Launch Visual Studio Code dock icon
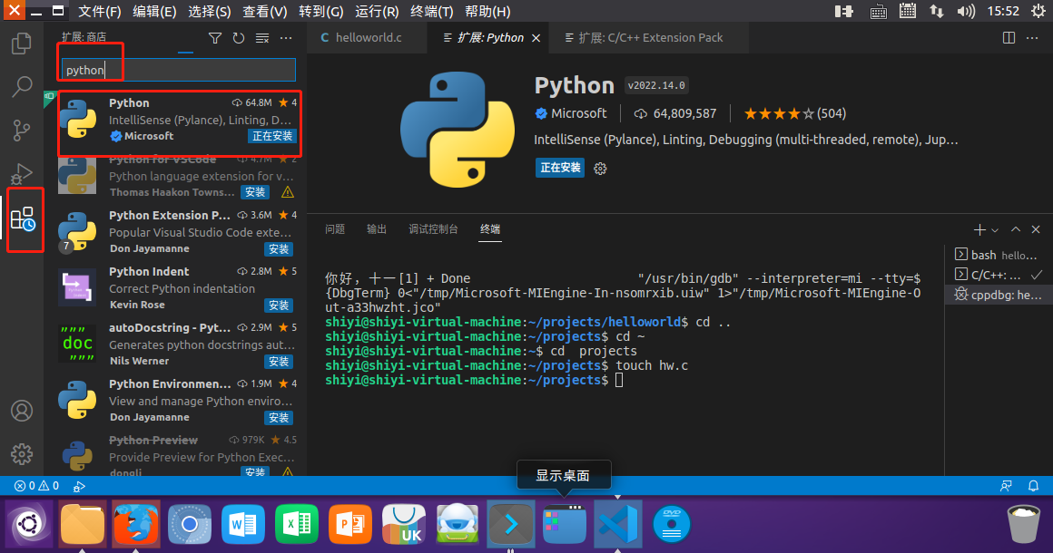 (618, 523)
